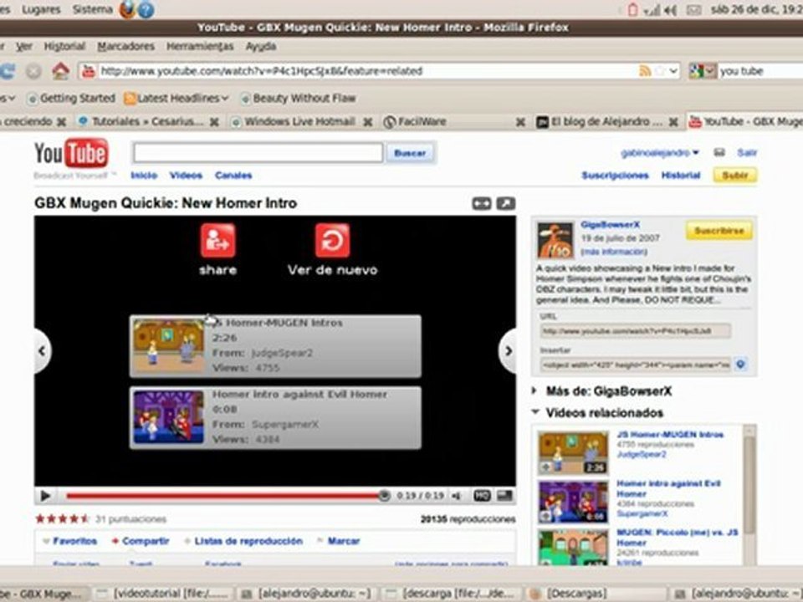The width and height of the screenshot is (803, 602).
Task: Click the share icon in video player
Action: [217, 240]
